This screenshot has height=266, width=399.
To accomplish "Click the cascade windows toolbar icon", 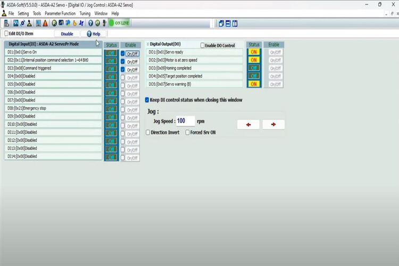I will (221, 23).
